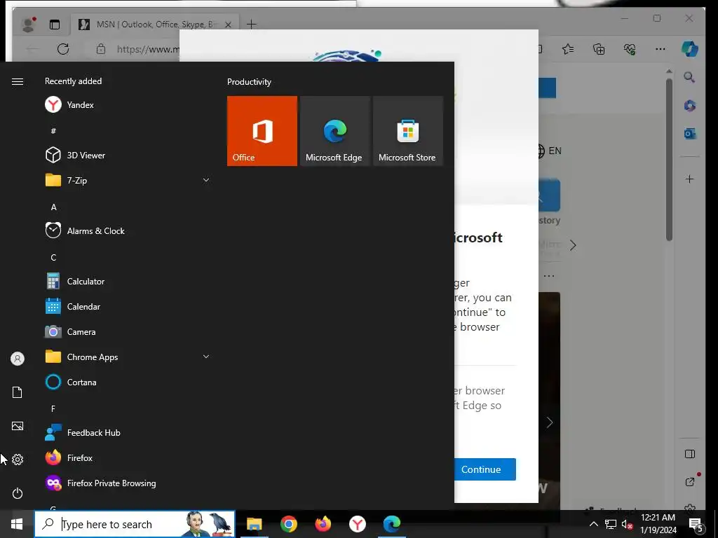Jump to letter C in app list
Image resolution: width=718 pixels, height=538 pixels.
coord(53,258)
